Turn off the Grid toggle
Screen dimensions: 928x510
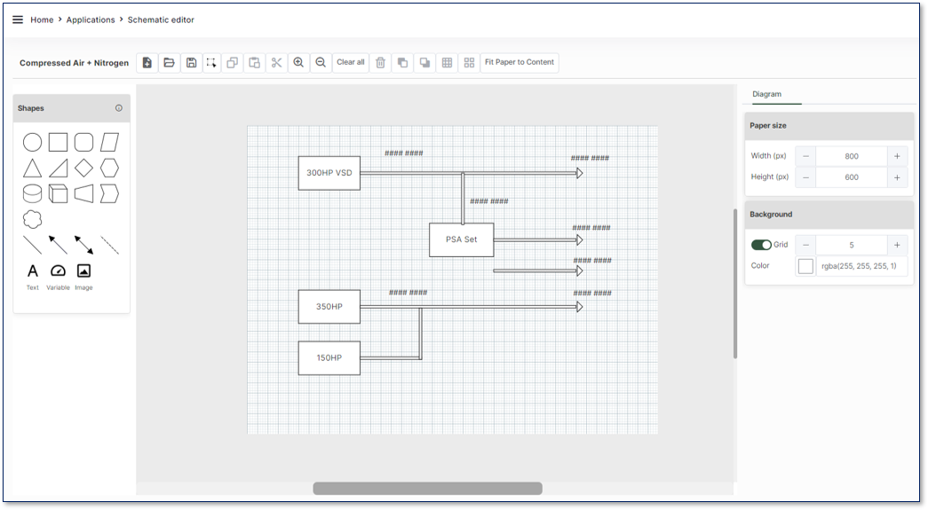pyautogui.click(x=761, y=245)
